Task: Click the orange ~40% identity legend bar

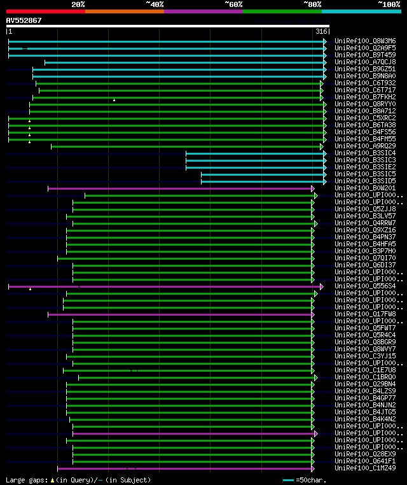Action: (125, 11)
